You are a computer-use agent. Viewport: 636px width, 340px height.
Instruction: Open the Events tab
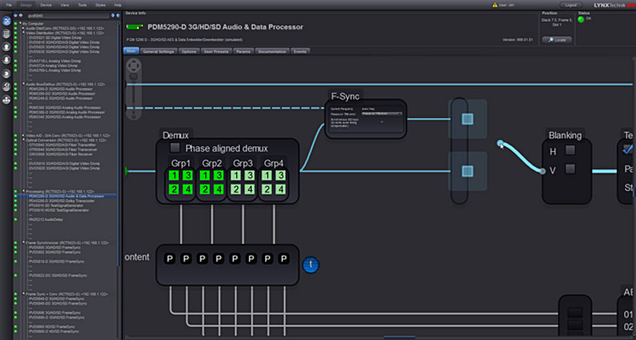pos(300,52)
